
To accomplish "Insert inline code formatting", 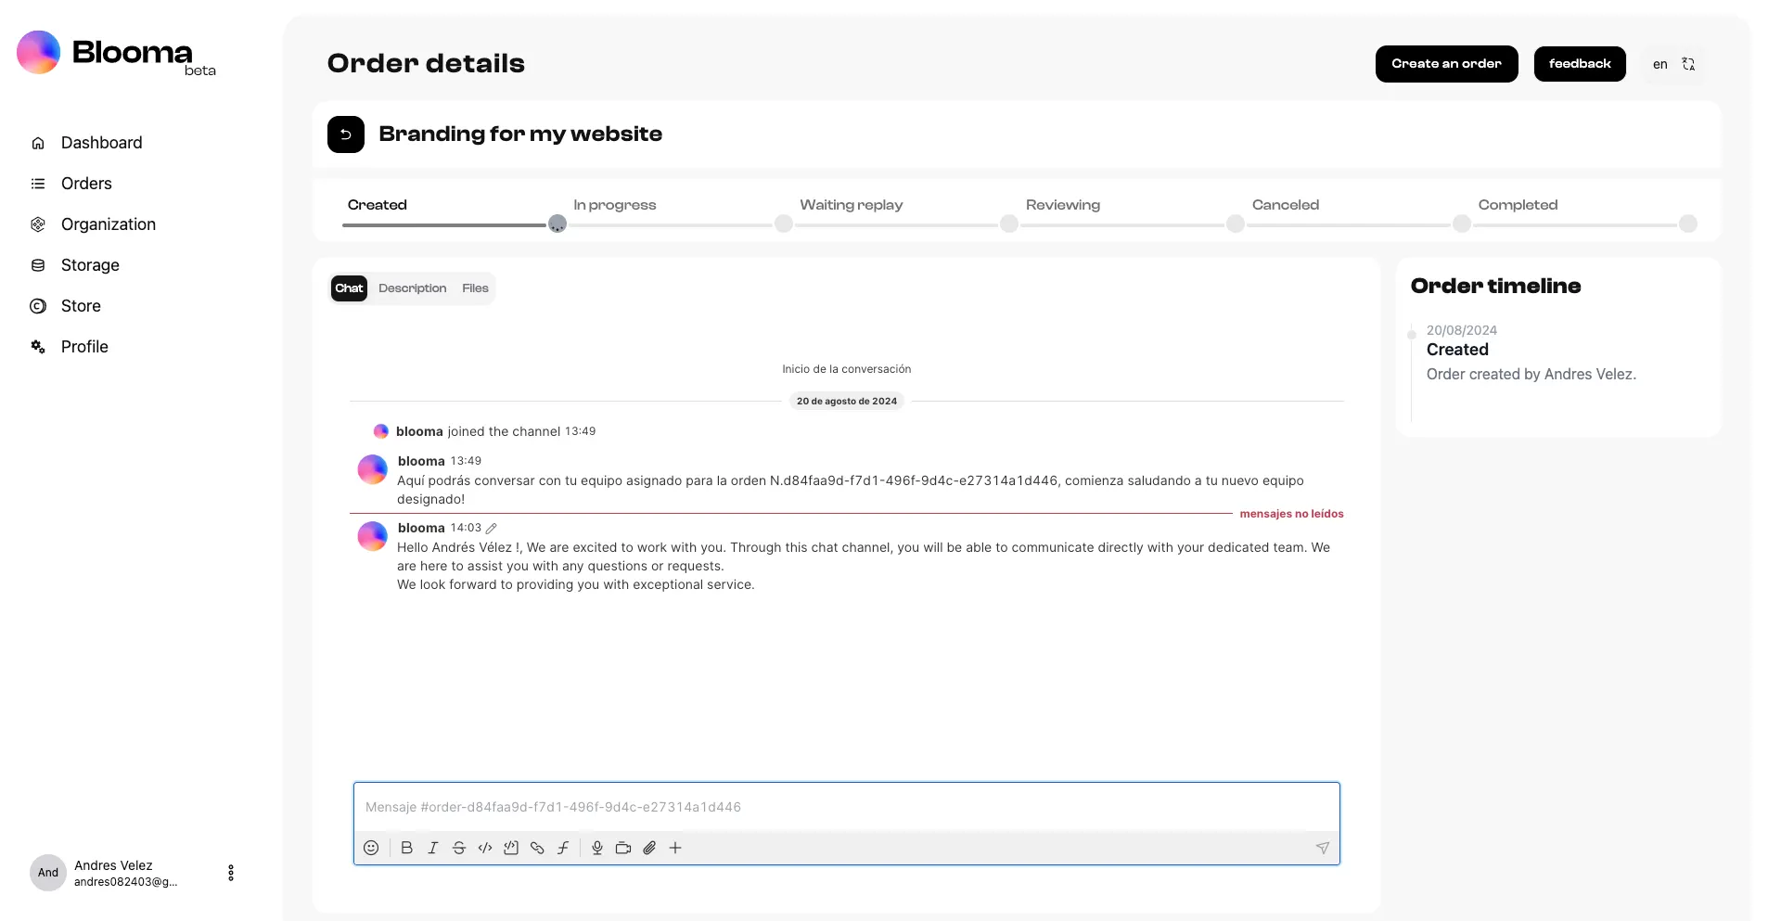I will click(x=484, y=848).
